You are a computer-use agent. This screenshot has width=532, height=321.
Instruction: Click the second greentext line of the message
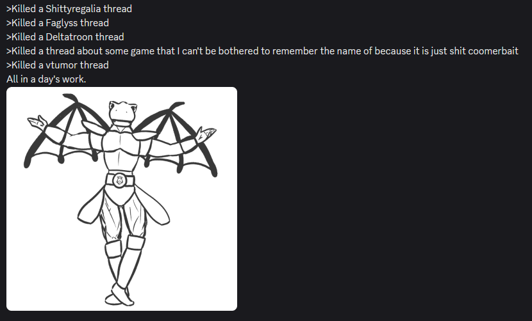tap(58, 23)
